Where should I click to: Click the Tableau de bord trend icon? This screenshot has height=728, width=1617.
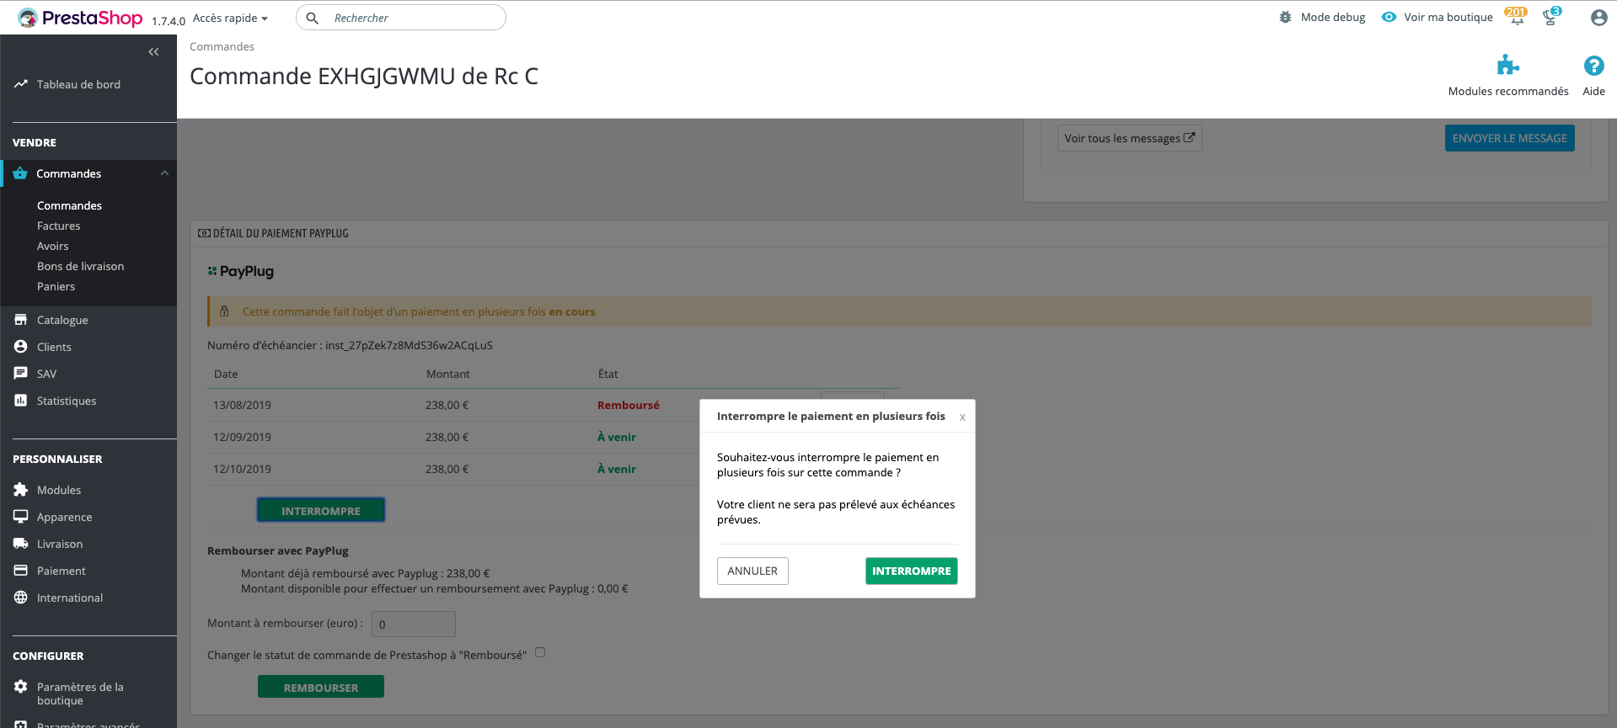(21, 84)
